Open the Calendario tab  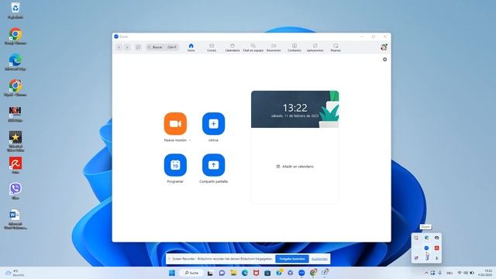click(232, 48)
